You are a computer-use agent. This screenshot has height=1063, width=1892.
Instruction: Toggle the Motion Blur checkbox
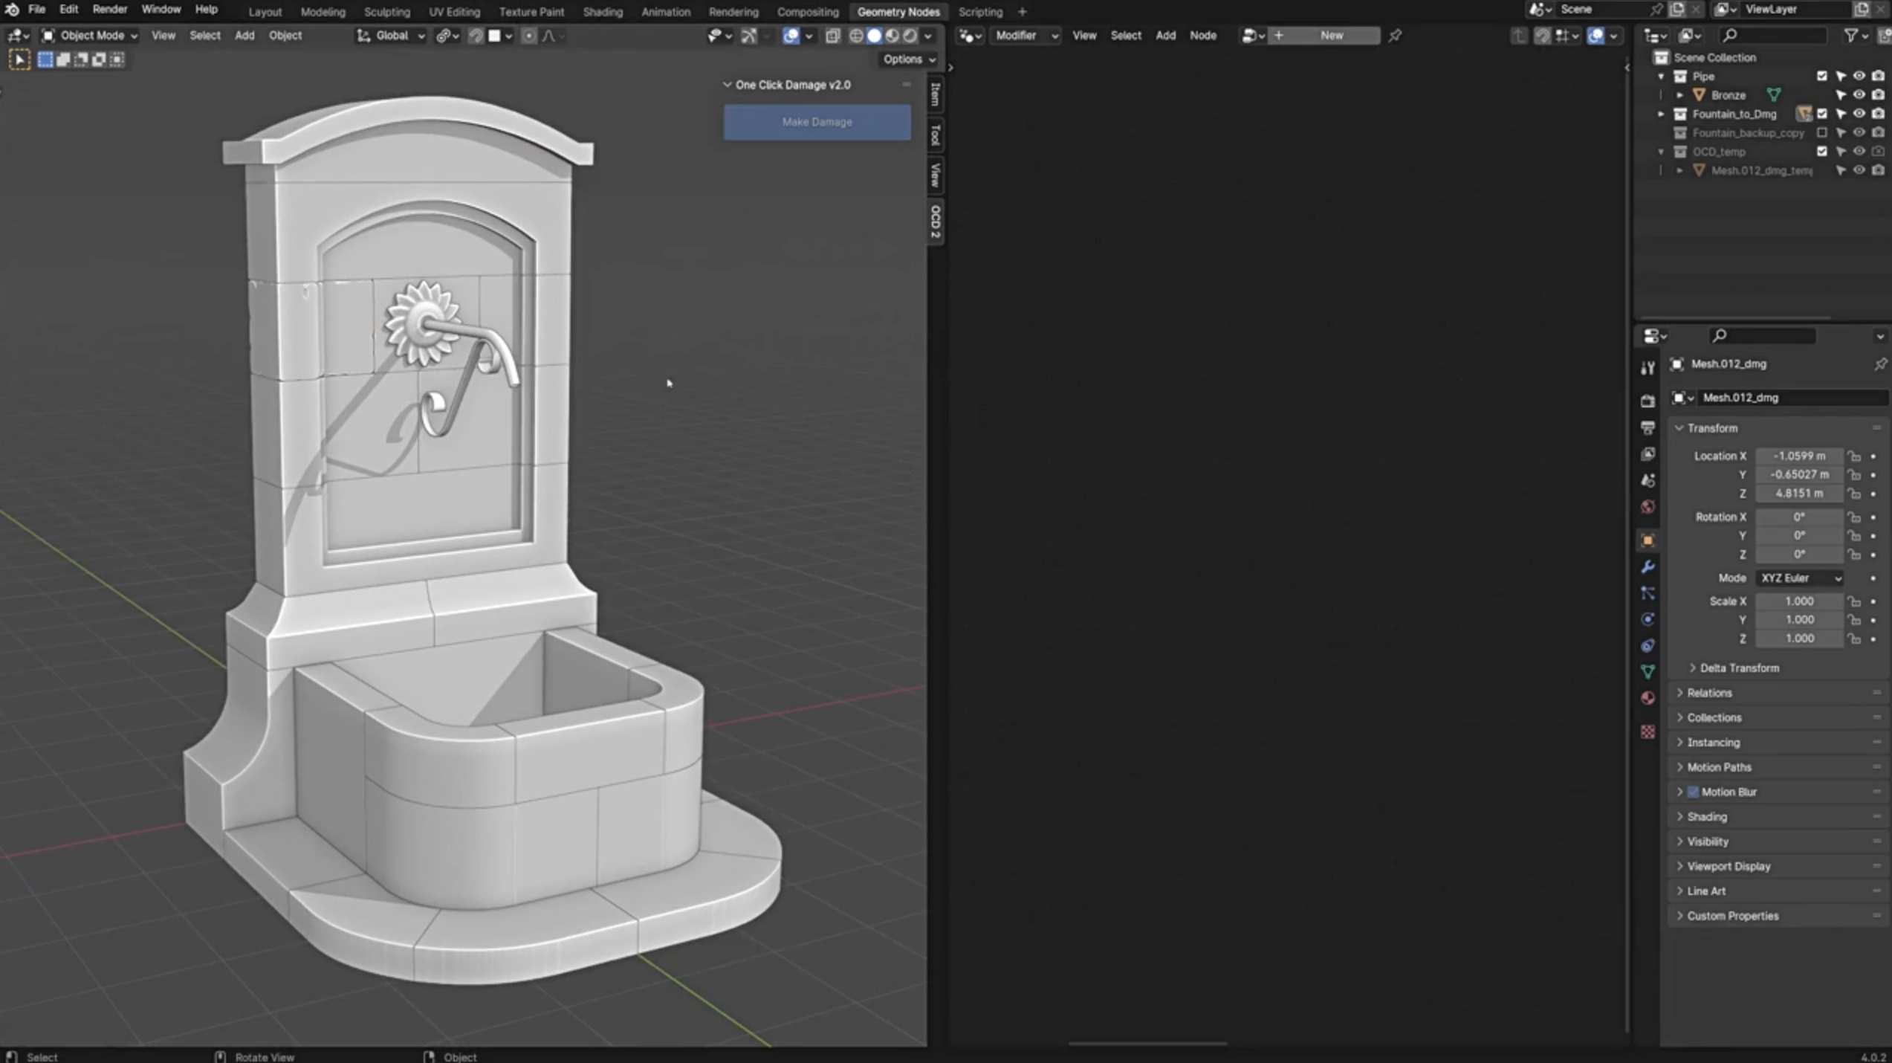click(x=1693, y=792)
